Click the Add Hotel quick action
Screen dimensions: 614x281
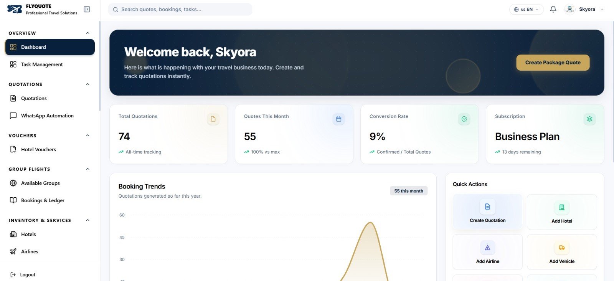pos(562,212)
